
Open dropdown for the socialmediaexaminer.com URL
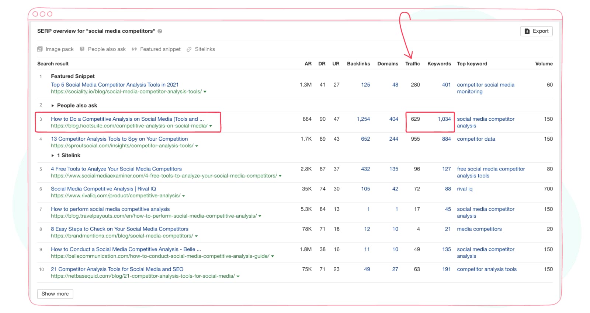point(280,176)
